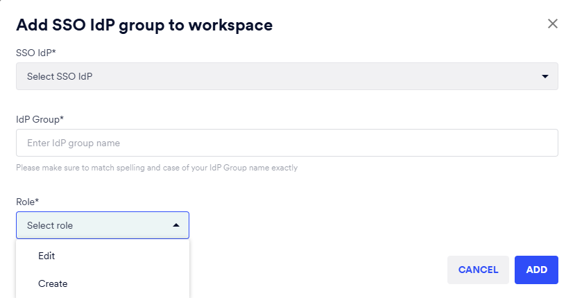Focus the Enter IdP group name field

pyautogui.click(x=286, y=143)
